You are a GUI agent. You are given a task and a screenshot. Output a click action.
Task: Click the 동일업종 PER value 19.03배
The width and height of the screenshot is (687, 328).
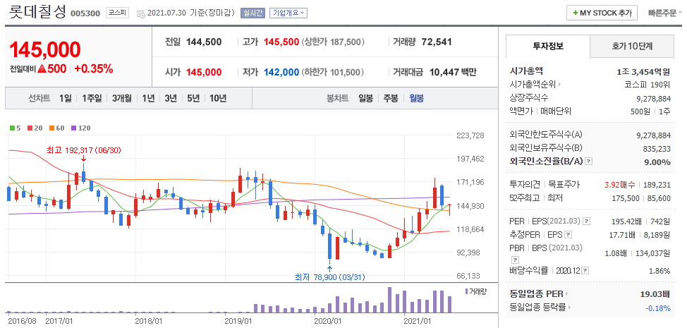coord(655,294)
